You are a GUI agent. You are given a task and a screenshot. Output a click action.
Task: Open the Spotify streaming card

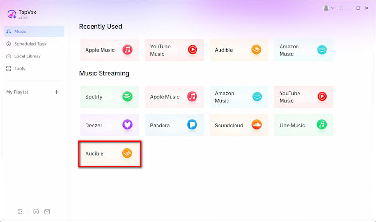(x=110, y=97)
